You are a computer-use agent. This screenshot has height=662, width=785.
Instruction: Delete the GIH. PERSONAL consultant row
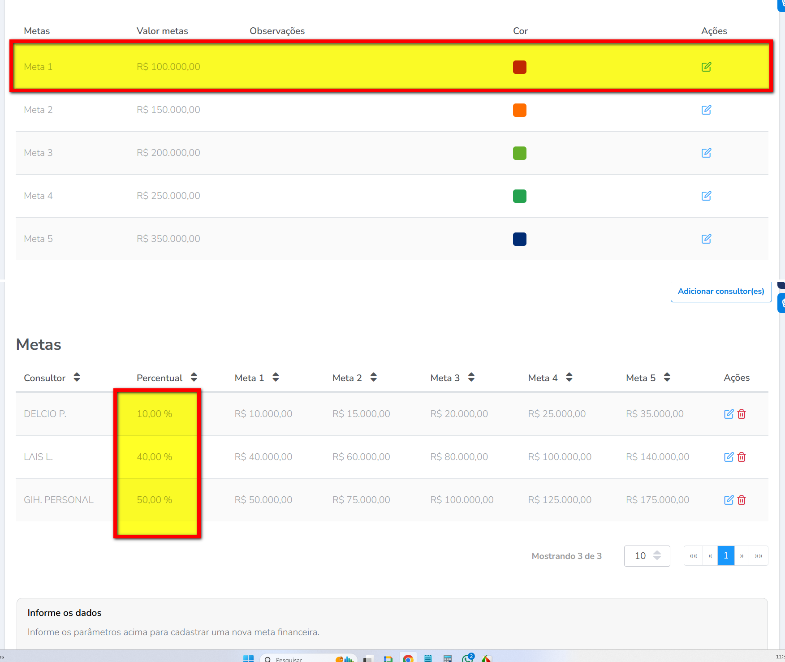[742, 500]
